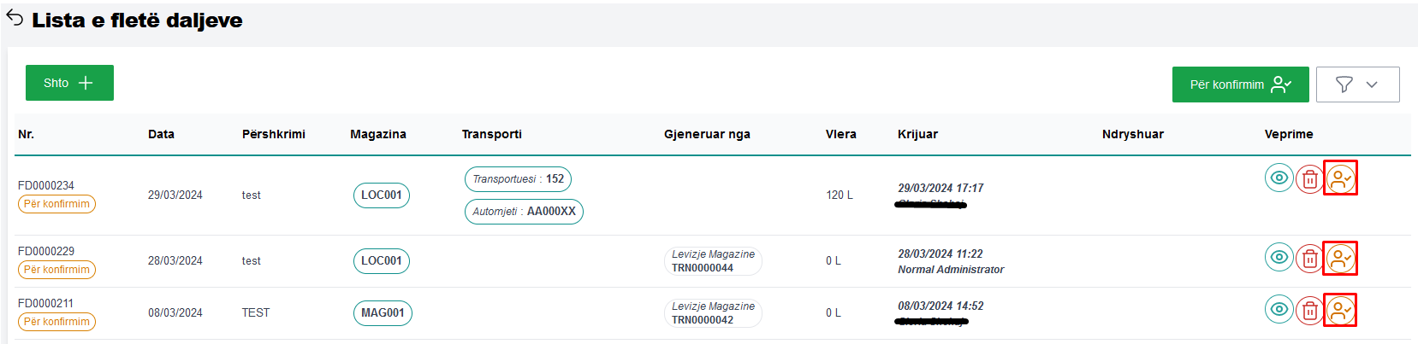Click the MAG001 warehouse tag
Screen dimensions: 1418x344
[x=383, y=313]
